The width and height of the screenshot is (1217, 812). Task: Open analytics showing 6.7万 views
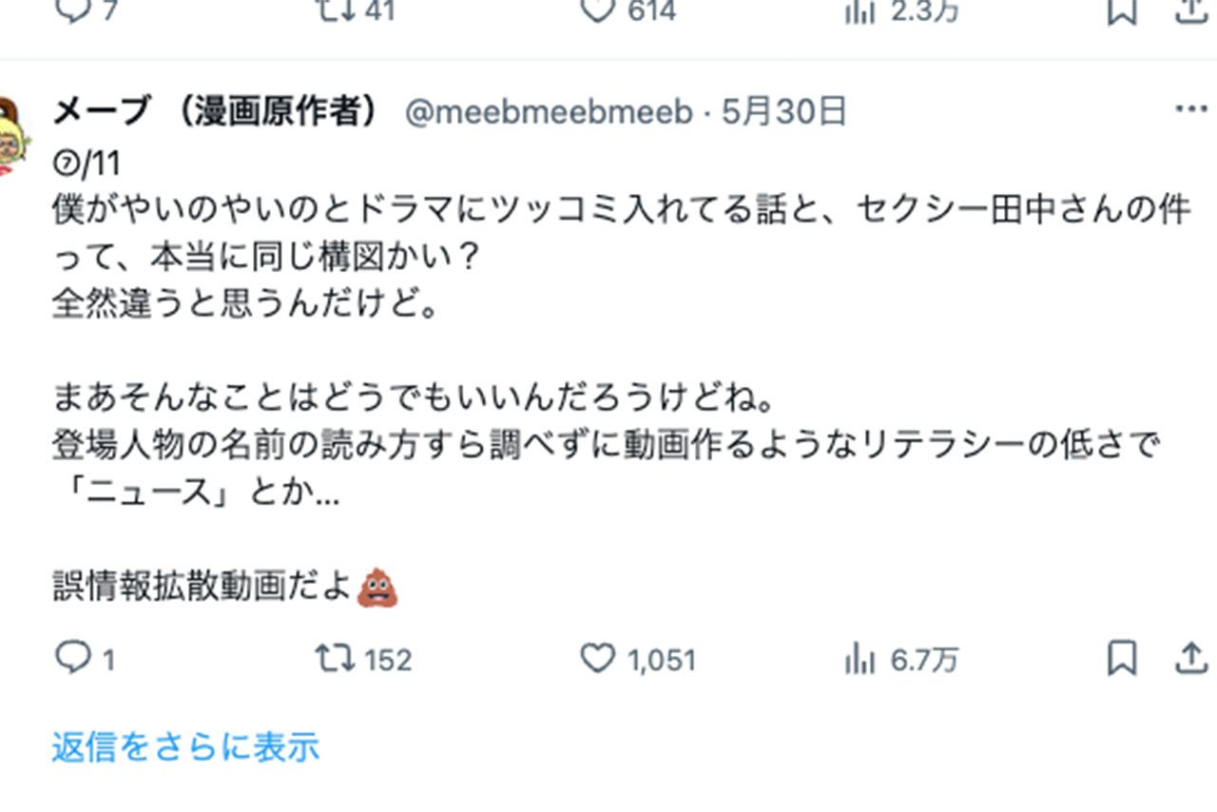pos(860,659)
